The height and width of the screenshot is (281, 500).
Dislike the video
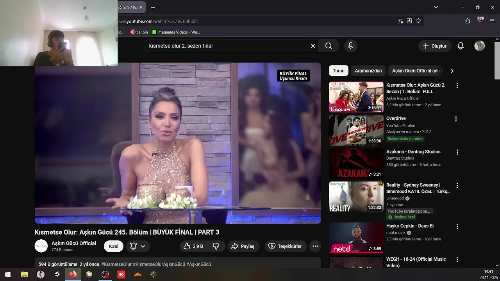(x=216, y=246)
